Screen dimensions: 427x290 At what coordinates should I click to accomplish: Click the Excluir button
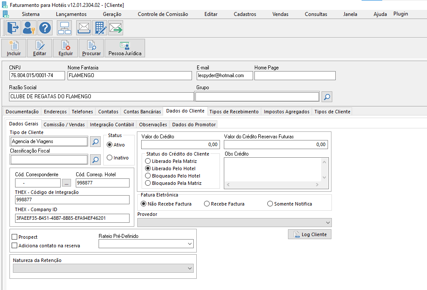65,48
